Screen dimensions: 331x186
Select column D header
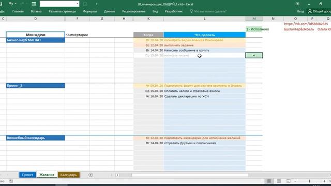[x=36, y=19]
